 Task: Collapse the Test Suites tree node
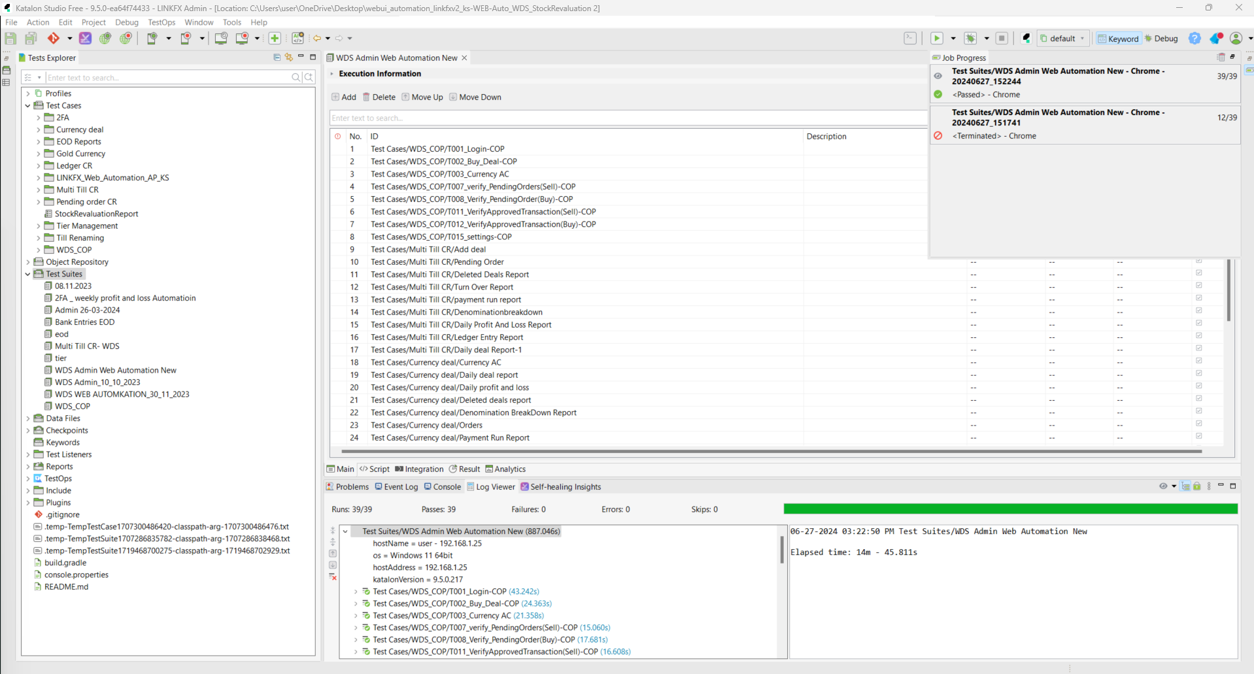(x=28, y=274)
